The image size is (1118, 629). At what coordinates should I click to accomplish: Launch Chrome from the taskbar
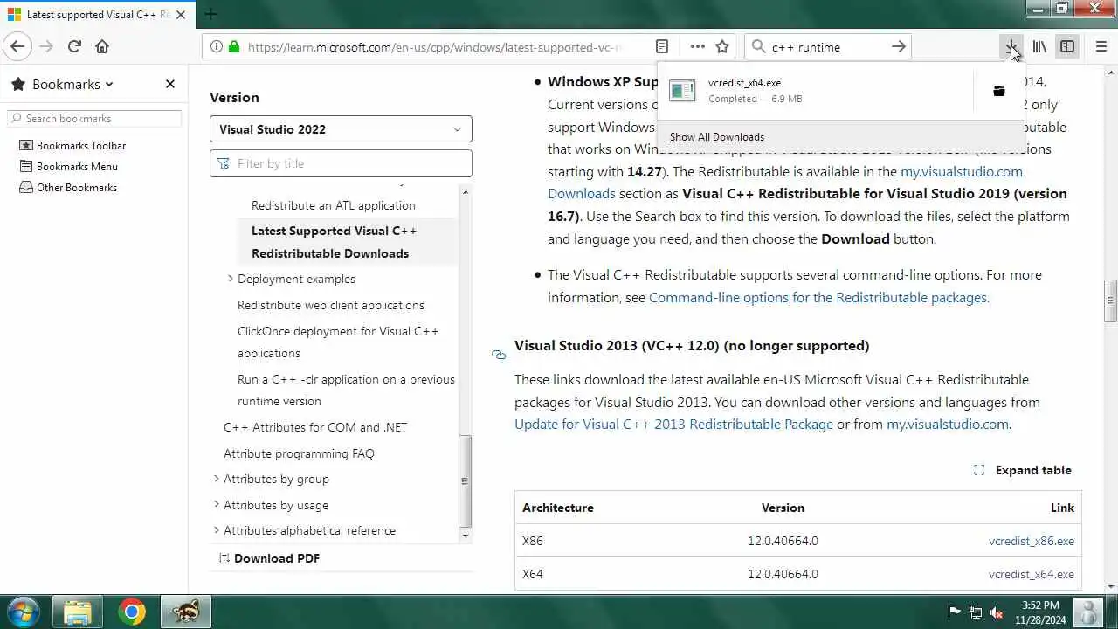[132, 612]
